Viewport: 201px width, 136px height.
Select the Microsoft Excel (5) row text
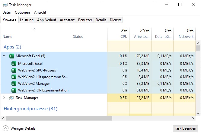coord(30,56)
